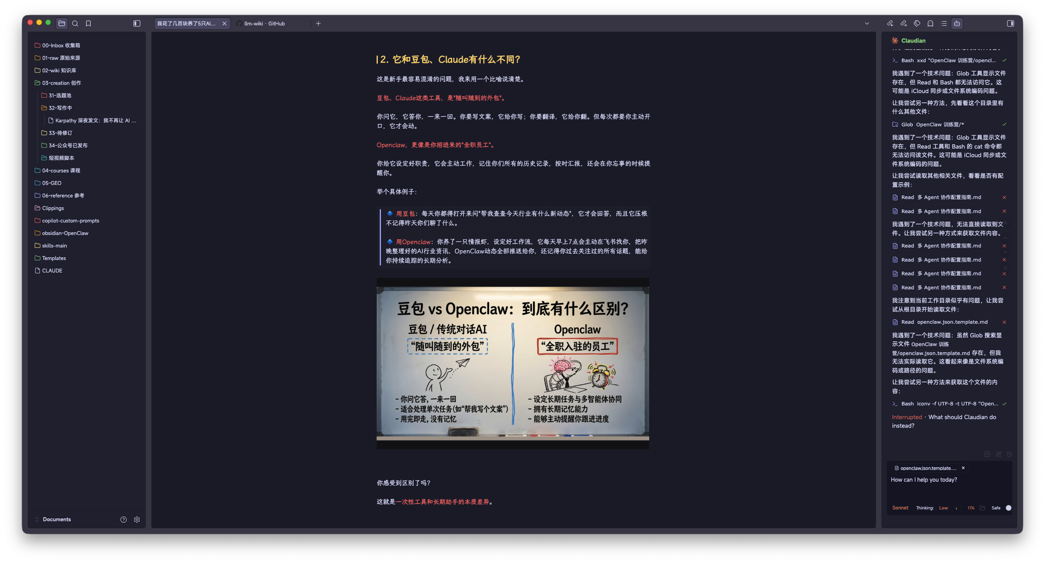
Task: Open the file explorer panel icon
Action: [62, 23]
